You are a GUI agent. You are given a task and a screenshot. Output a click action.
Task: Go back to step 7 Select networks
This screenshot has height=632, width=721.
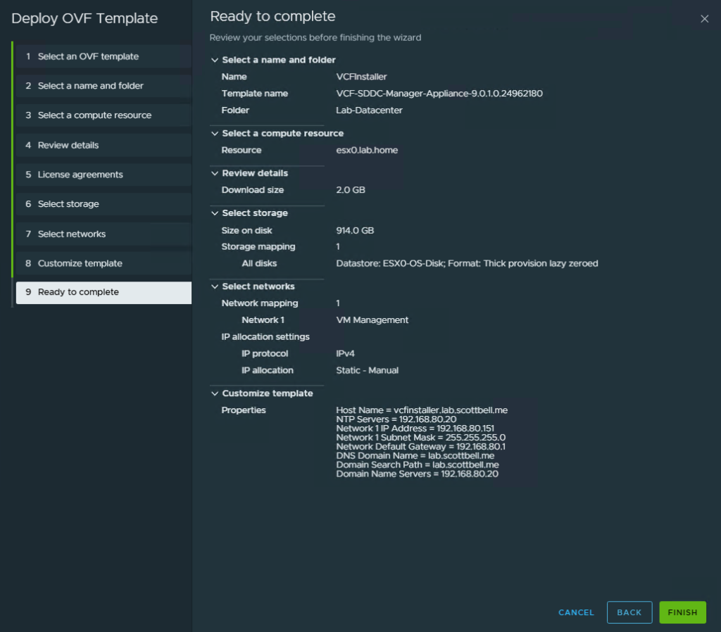click(72, 234)
